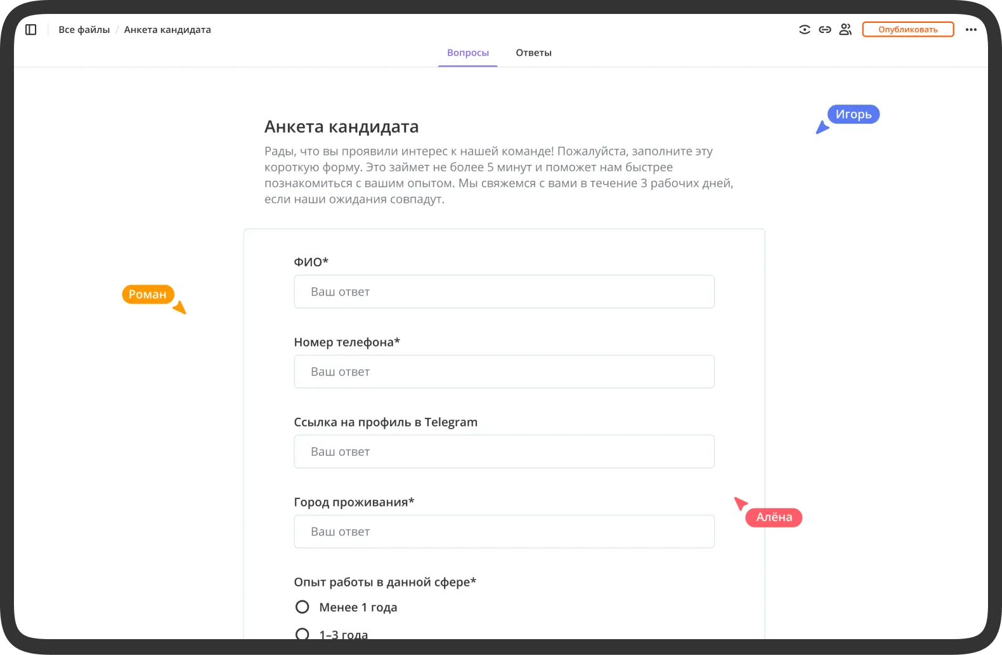Focus the Номер телефона answer field
This screenshot has width=1002, height=655.
504,372
